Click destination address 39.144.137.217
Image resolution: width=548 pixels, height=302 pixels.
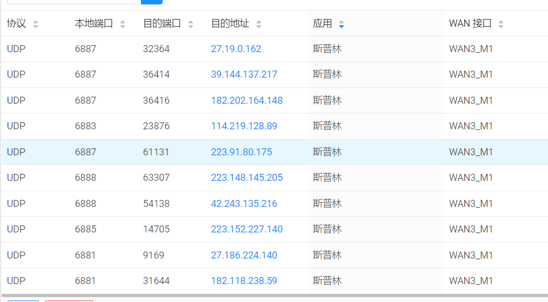pyautogui.click(x=244, y=74)
